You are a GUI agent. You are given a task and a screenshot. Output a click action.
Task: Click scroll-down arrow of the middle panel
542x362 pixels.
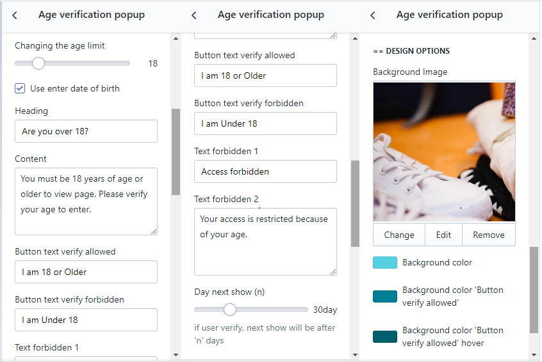click(x=355, y=354)
